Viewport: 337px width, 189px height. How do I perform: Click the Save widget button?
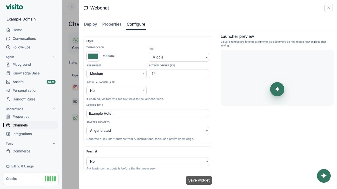pyautogui.click(x=199, y=180)
